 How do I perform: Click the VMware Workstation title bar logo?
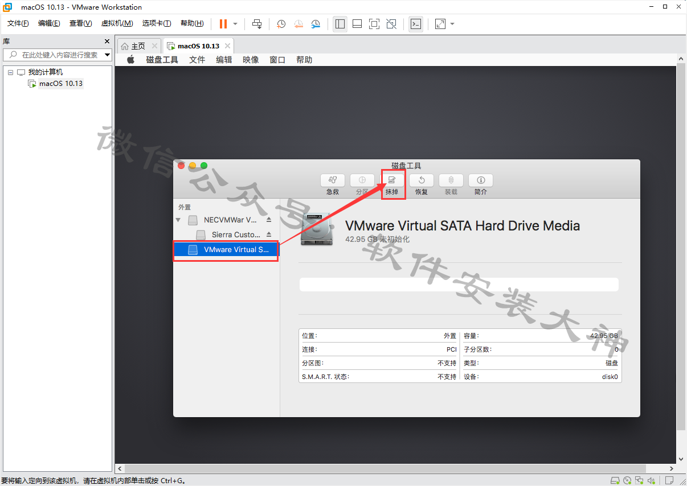(7, 7)
